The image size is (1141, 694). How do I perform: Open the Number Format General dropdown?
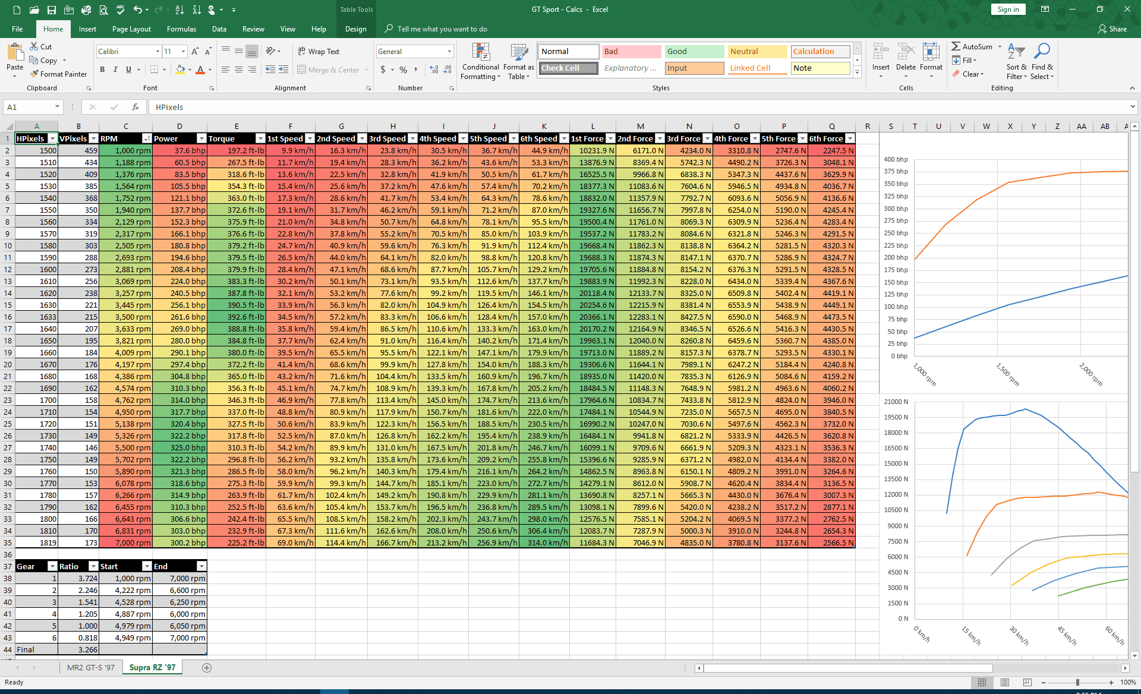[449, 52]
